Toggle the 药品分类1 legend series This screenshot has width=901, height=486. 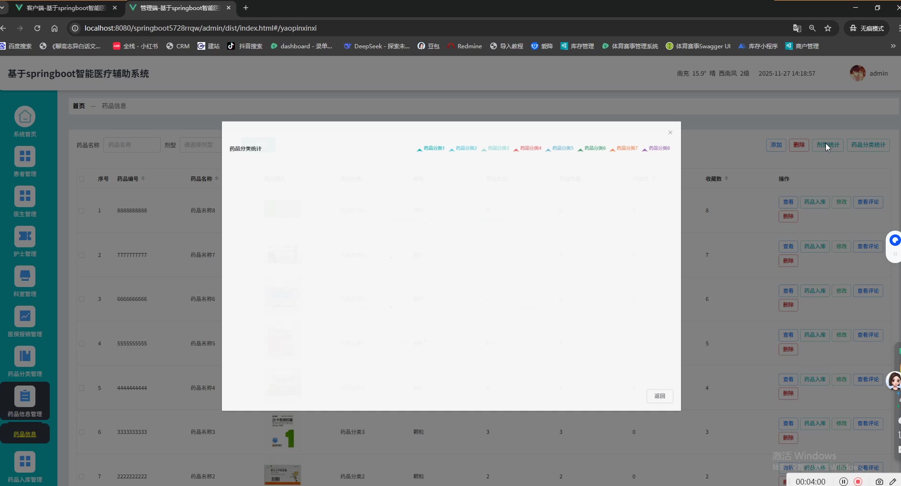430,148
